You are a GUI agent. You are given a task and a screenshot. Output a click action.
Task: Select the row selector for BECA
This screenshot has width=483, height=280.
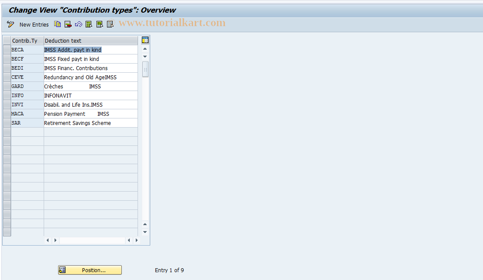(7, 50)
